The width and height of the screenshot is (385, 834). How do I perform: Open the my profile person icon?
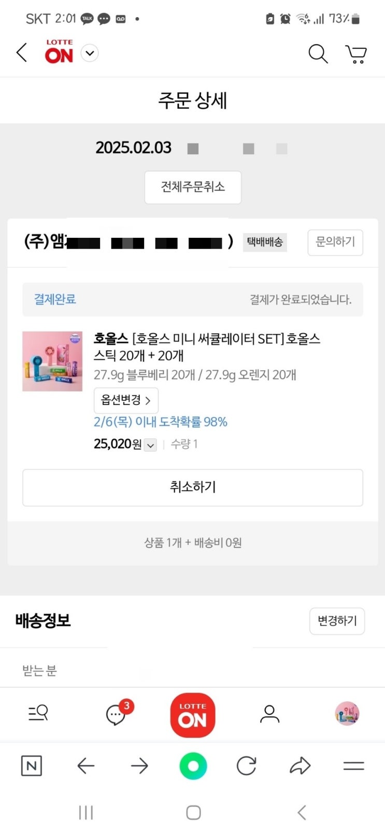pos(269,714)
